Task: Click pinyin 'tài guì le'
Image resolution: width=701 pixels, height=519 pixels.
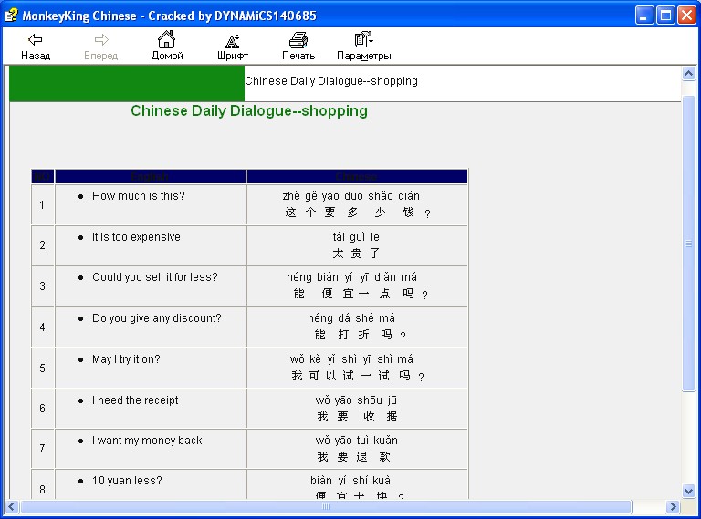Action: point(356,237)
